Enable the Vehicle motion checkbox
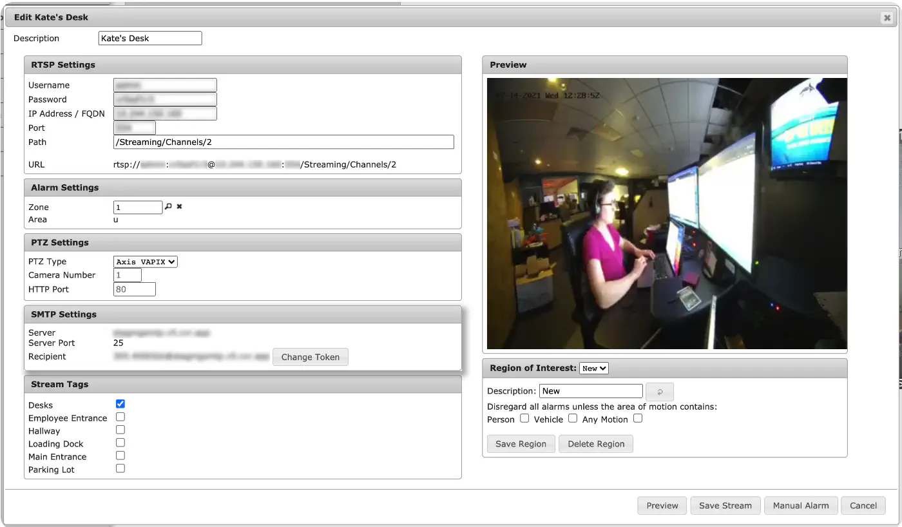Viewport: 902px width, 527px height. [573, 418]
